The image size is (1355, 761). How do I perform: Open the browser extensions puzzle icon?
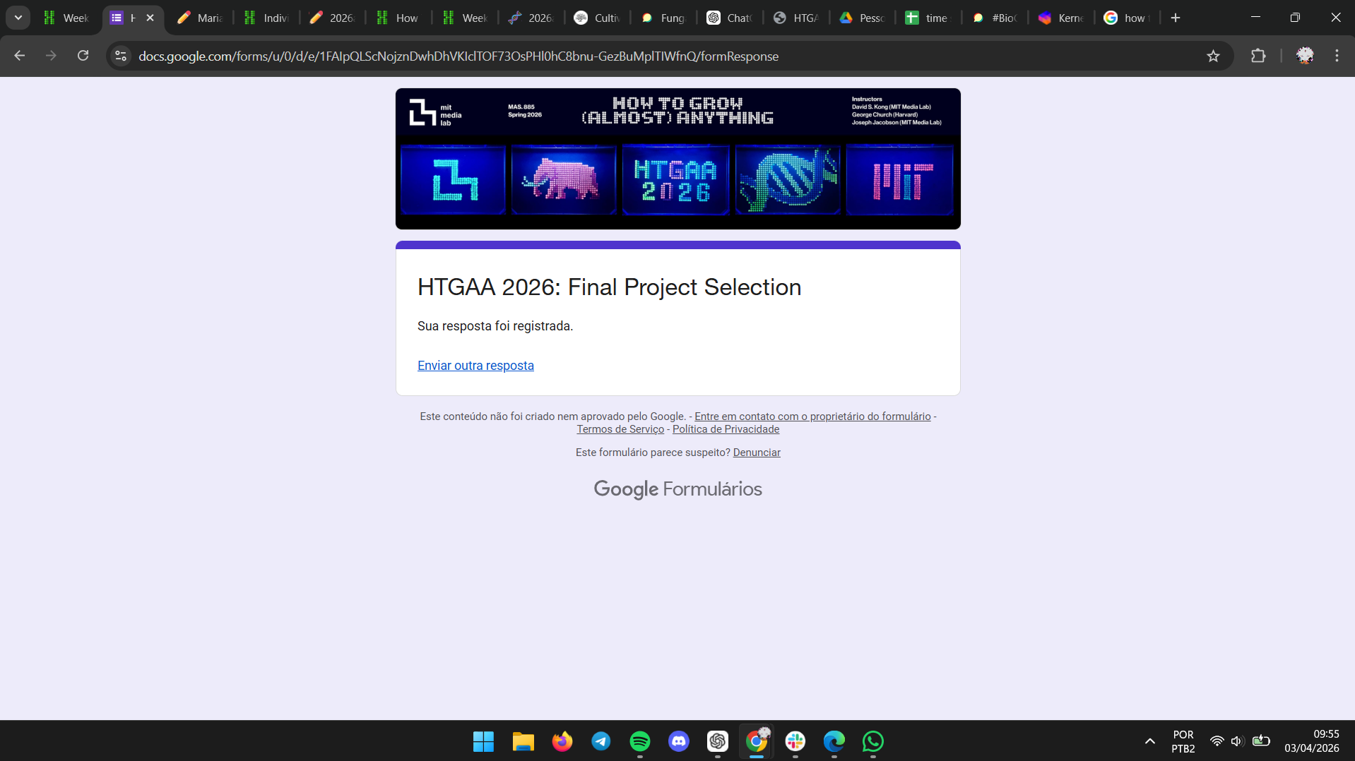1258,56
